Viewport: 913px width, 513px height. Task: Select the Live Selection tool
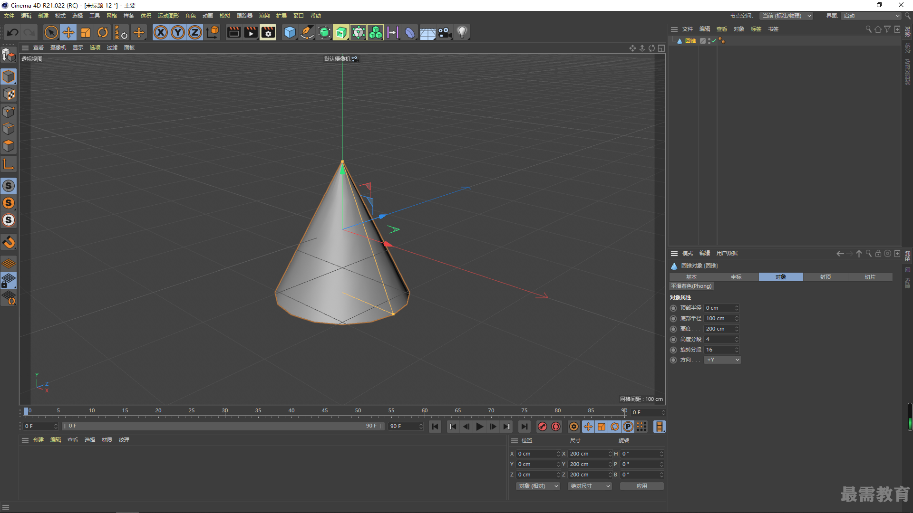coord(51,32)
